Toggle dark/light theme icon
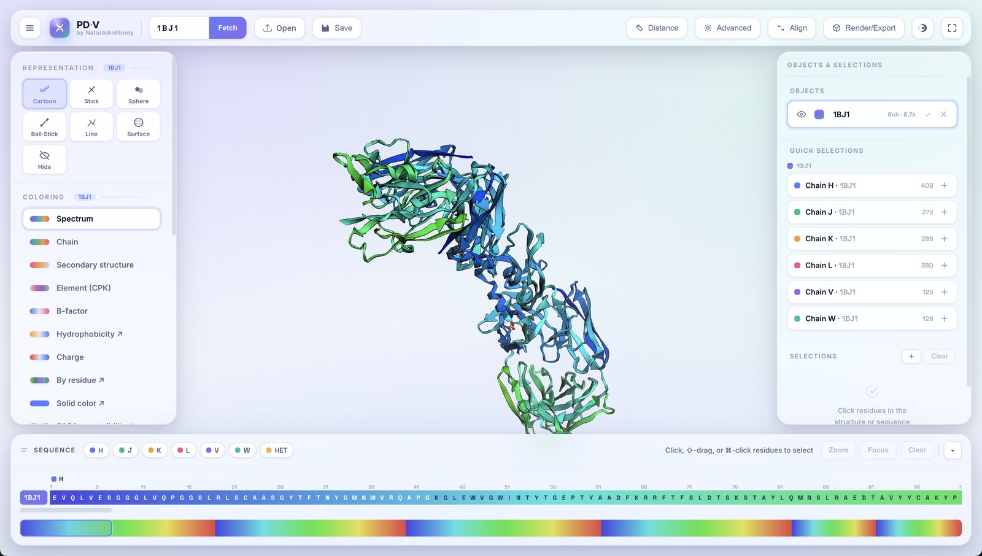This screenshot has width=982, height=556. coord(922,28)
